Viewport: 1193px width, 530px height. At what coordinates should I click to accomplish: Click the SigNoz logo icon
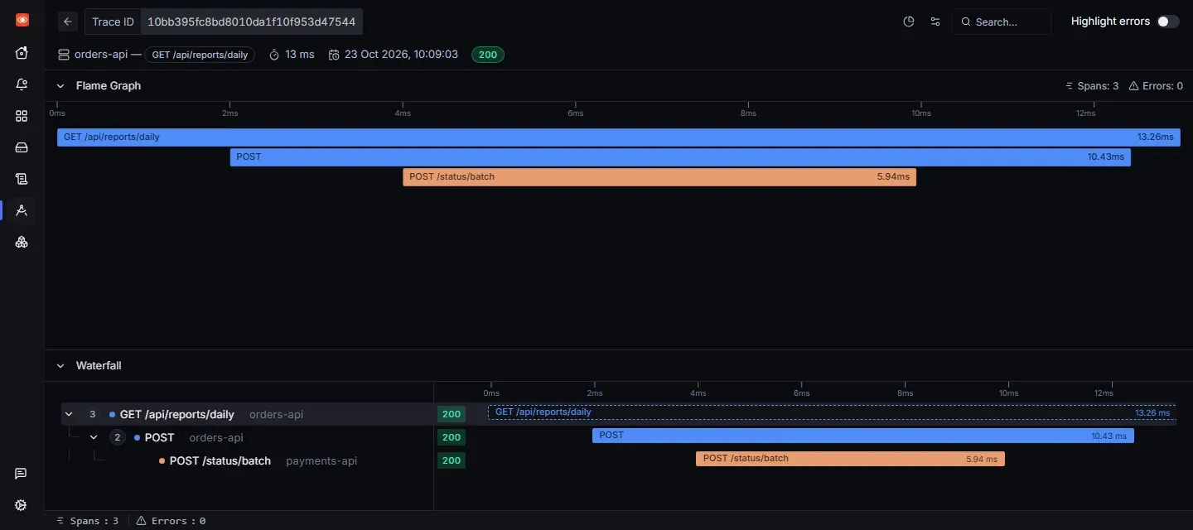pyautogui.click(x=22, y=20)
